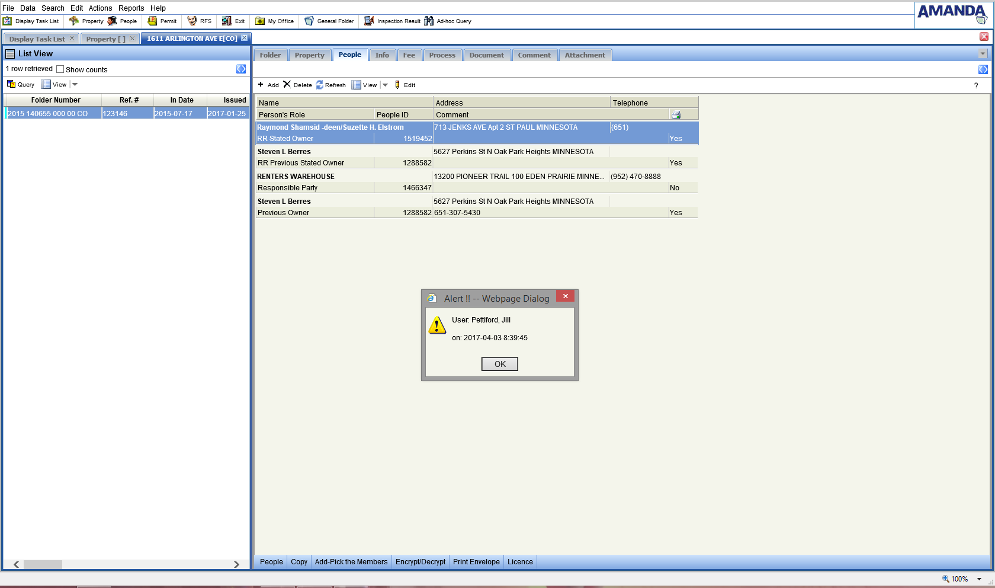Image resolution: width=995 pixels, height=588 pixels.
Task: Click the Print Envelope button
Action: pyautogui.click(x=476, y=562)
